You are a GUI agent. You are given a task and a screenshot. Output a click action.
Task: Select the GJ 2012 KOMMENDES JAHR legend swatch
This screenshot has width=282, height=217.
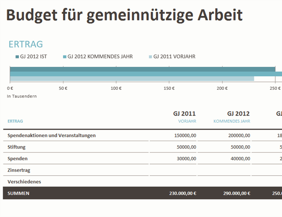click(65, 57)
